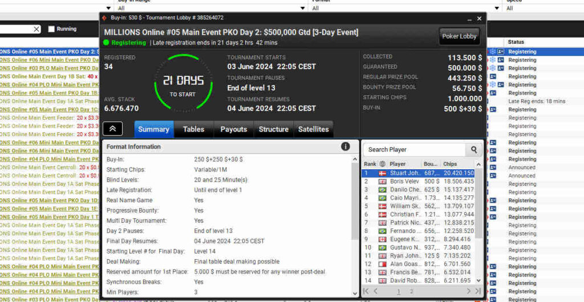Click the Search Player input field

click(415, 149)
